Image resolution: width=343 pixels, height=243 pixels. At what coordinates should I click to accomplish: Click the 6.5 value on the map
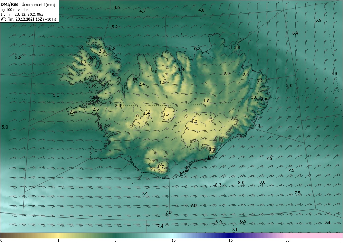[264, 100]
